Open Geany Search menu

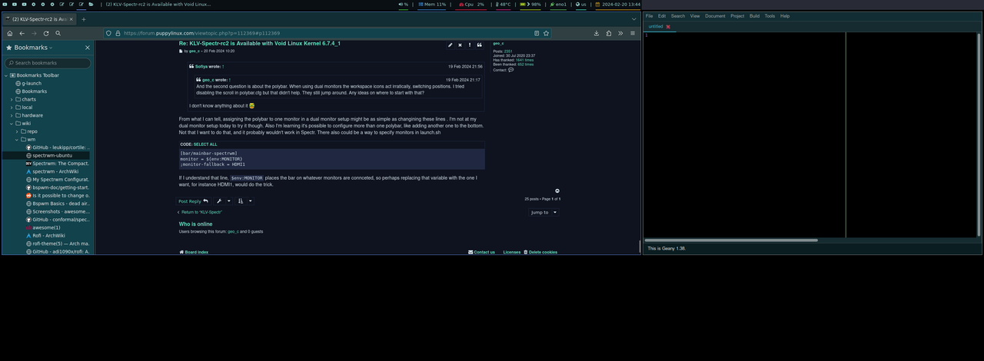click(x=678, y=15)
